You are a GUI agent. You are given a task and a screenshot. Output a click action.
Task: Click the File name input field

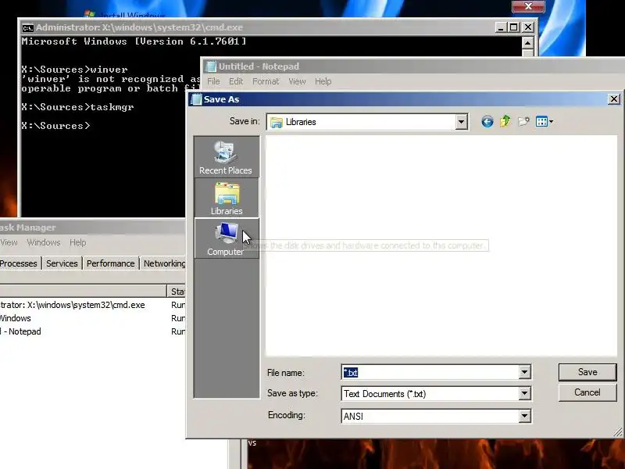(430, 373)
